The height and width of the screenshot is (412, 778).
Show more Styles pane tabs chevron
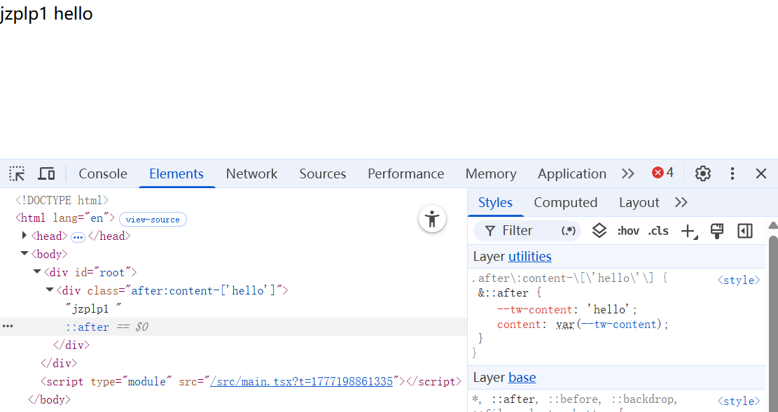click(x=681, y=202)
